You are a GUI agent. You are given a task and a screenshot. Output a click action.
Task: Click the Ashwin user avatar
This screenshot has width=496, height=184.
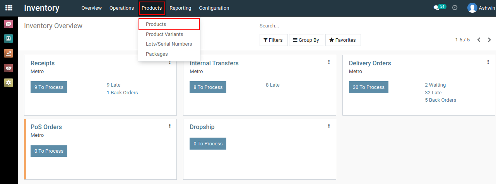472,8
